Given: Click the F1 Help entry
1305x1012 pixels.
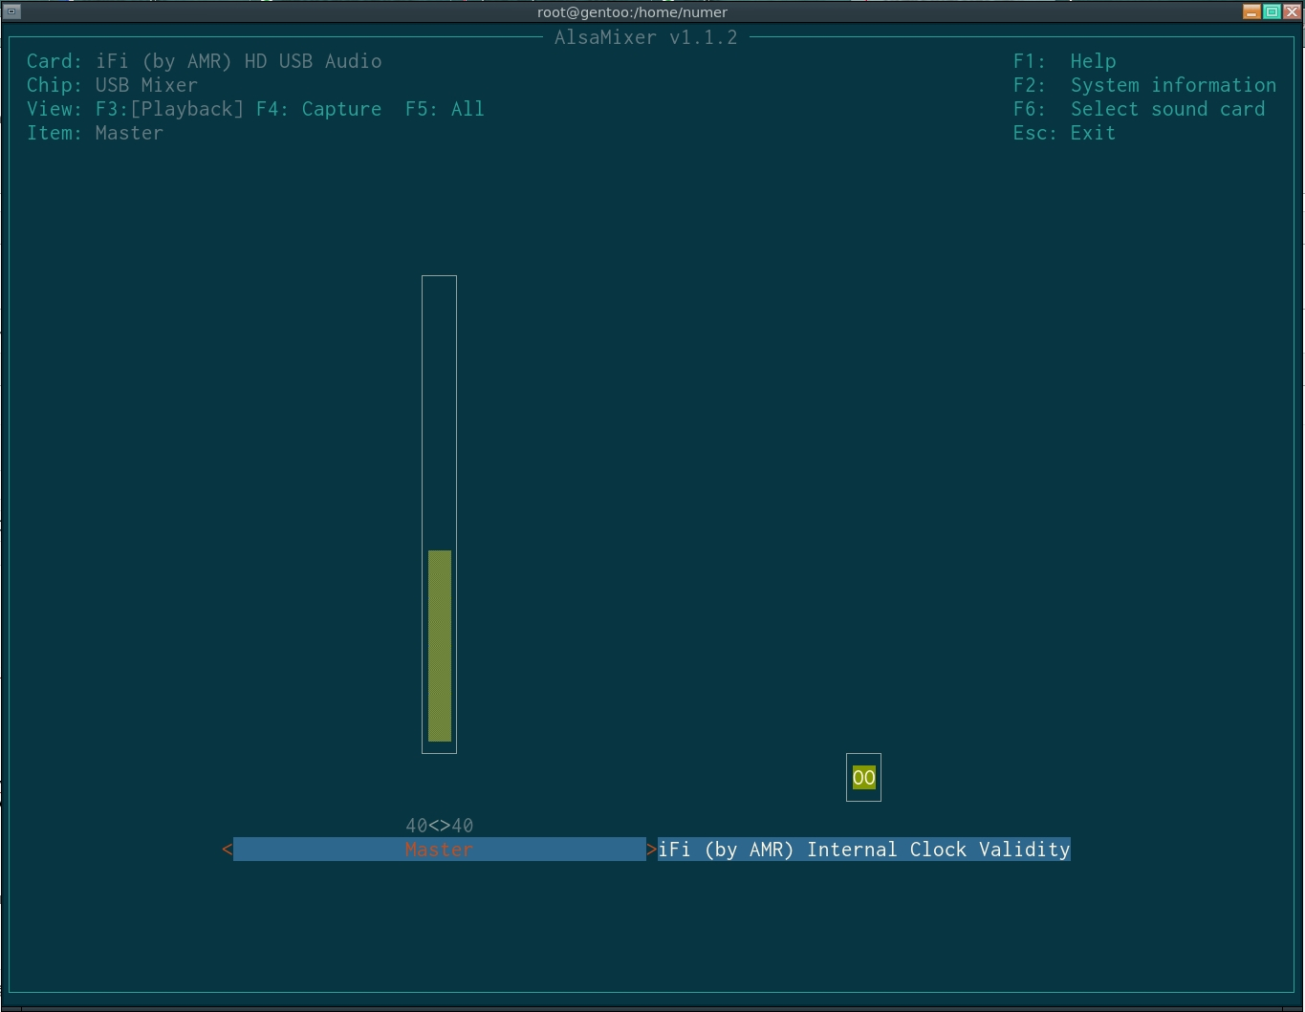Looking at the screenshot, I should click(x=1064, y=61).
